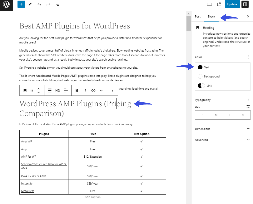
Task: Move the heading block up
Action: tap(38, 89)
